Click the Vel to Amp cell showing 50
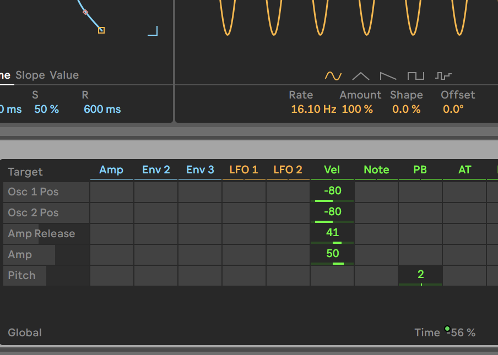Image resolution: width=498 pixels, height=355 pixels. 332,254
